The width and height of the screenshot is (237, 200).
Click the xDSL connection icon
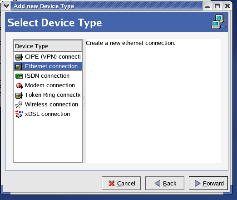tap(19, 114)
